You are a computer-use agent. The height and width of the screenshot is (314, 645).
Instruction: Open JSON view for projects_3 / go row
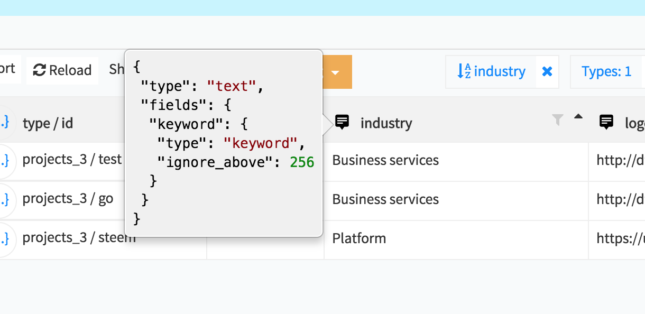pyautogui.click(x=4, y=199)
